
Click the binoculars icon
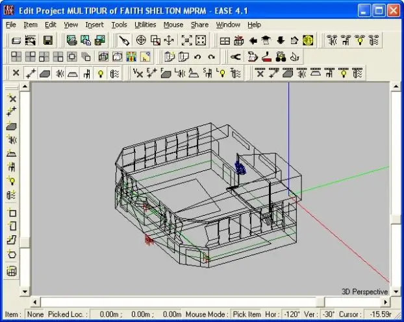pyautogui.click(x=281, y=57)
